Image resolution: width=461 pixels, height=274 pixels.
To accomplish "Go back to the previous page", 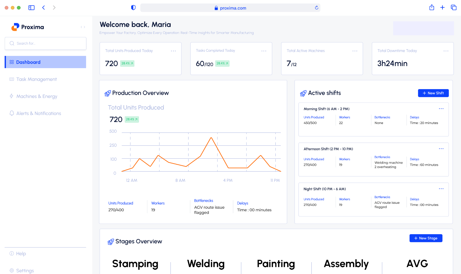I will [x=43, y=7].
